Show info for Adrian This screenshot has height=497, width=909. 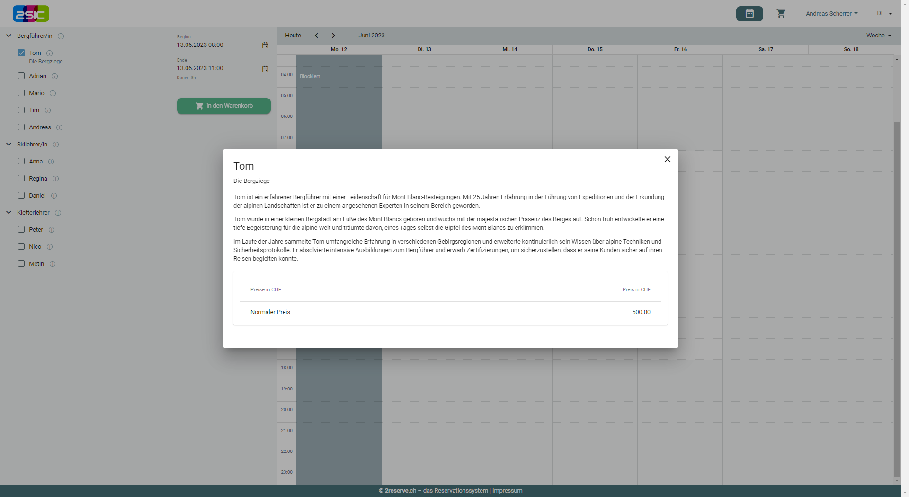(x=55, y=76)
